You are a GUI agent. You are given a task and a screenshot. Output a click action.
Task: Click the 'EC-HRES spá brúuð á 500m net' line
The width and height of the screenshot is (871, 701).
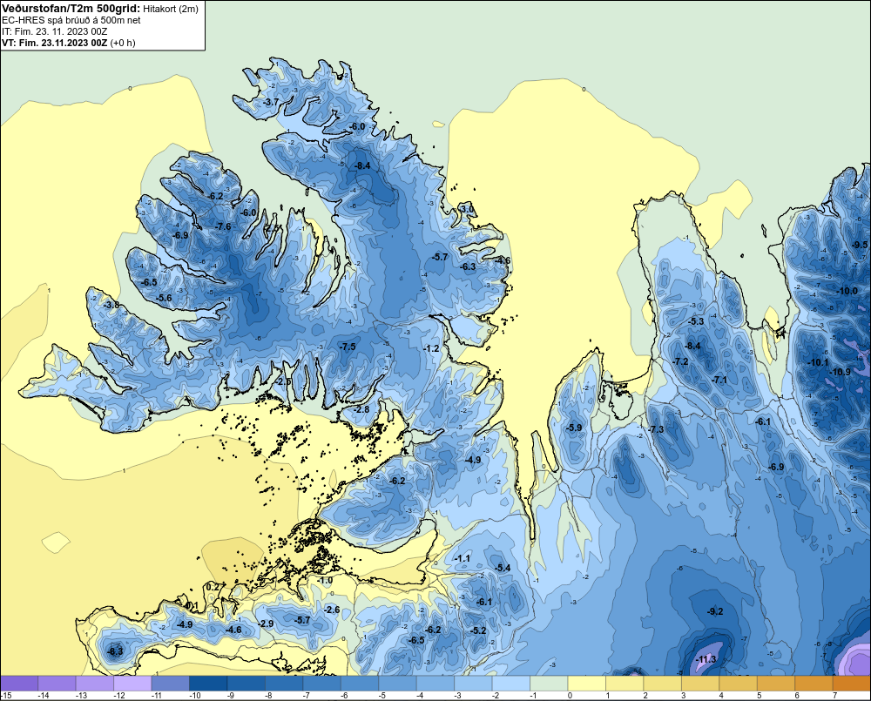click(x=71, y=20)
